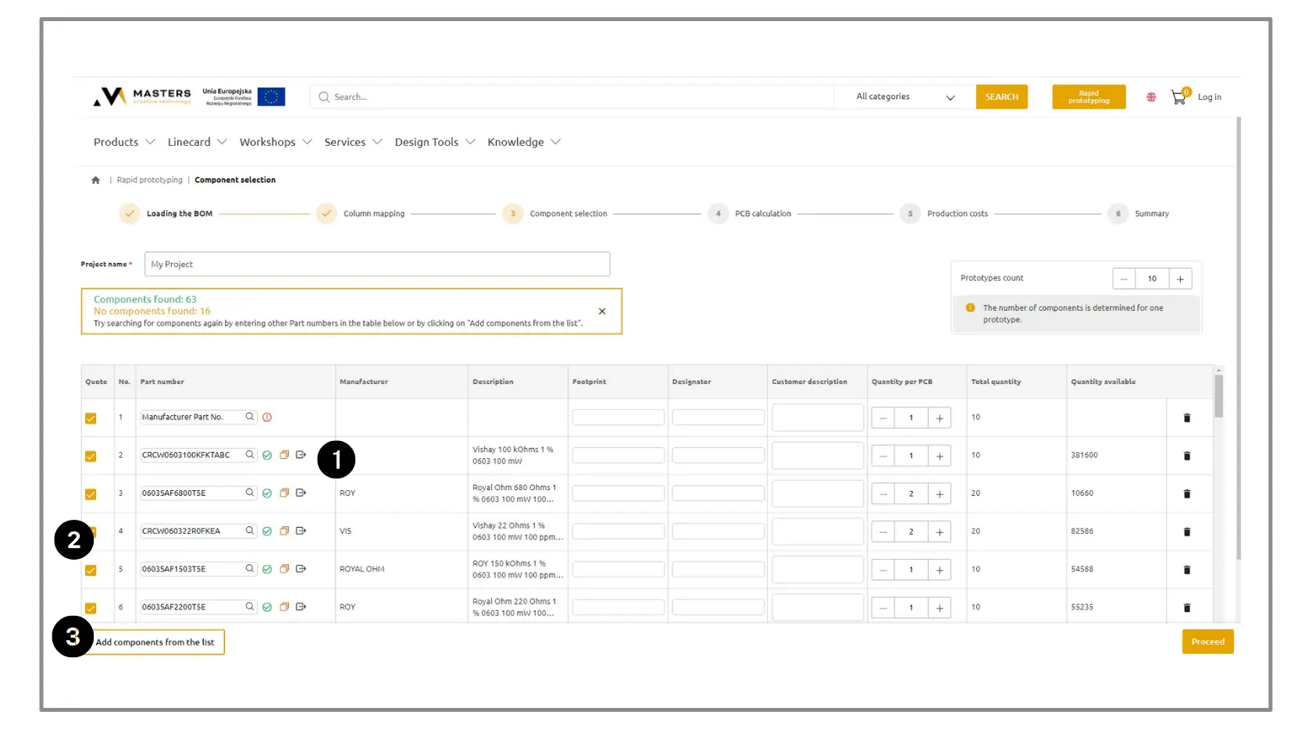Click the shopping cart icon
This screenshot has height=729, width=1312.
tap(1178, 98)
